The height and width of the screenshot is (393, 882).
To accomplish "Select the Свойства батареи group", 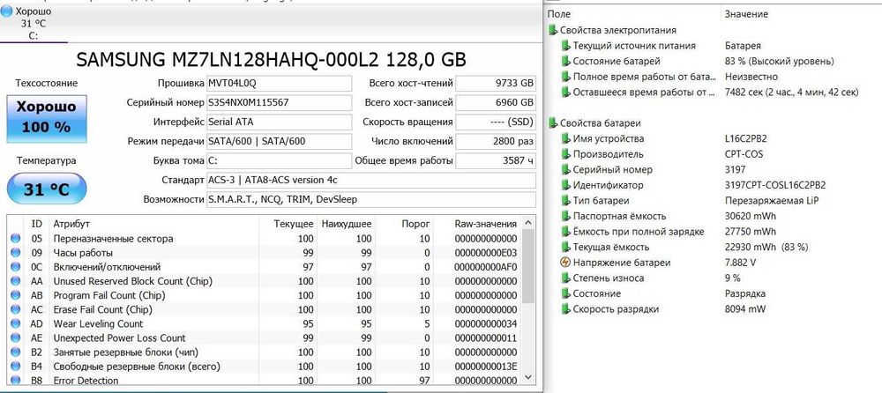I will coord(600,123).
